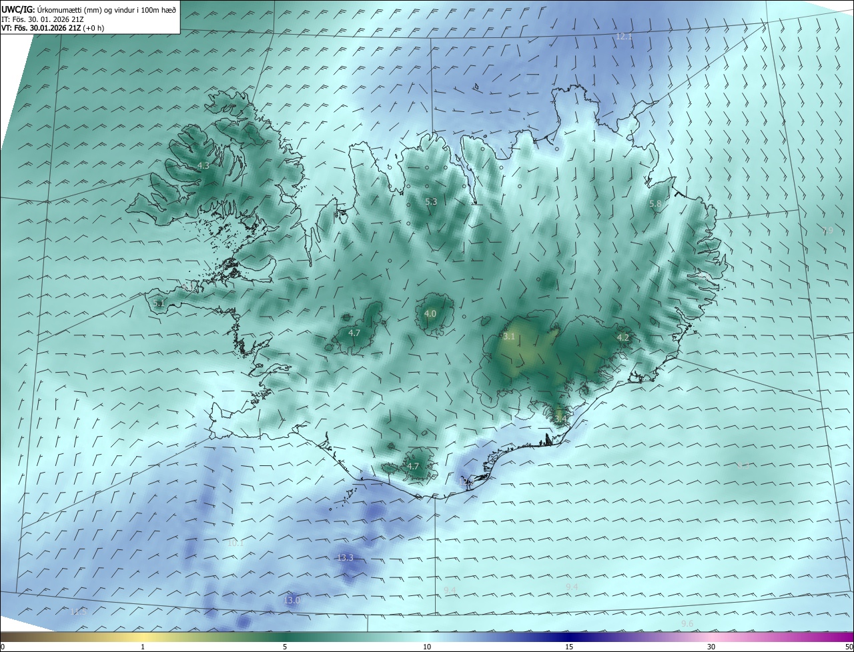Click the 4.0 value on Hofsjökull glacier
Image resolution: width=854 pixels, height=652 pixels.
coord(430,313)
